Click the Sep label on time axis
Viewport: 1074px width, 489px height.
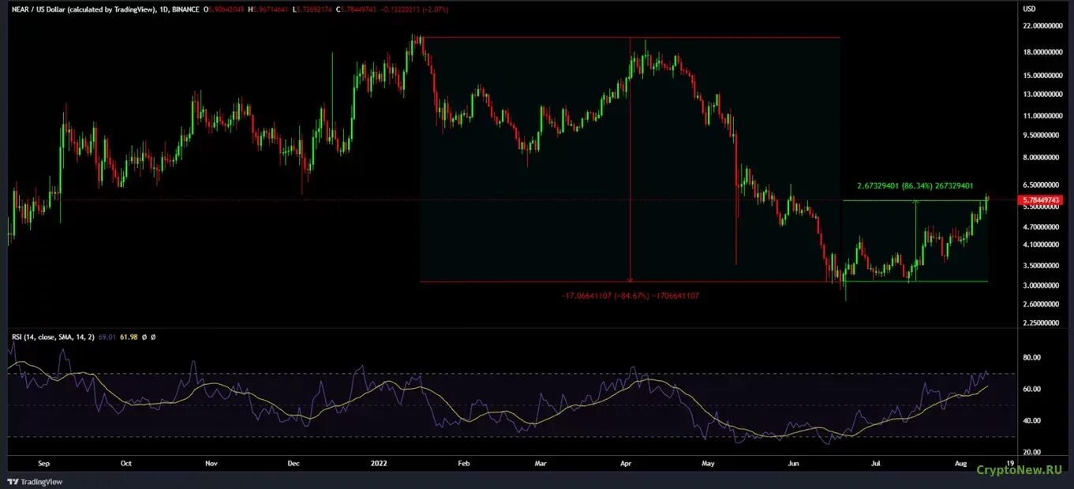42,465
